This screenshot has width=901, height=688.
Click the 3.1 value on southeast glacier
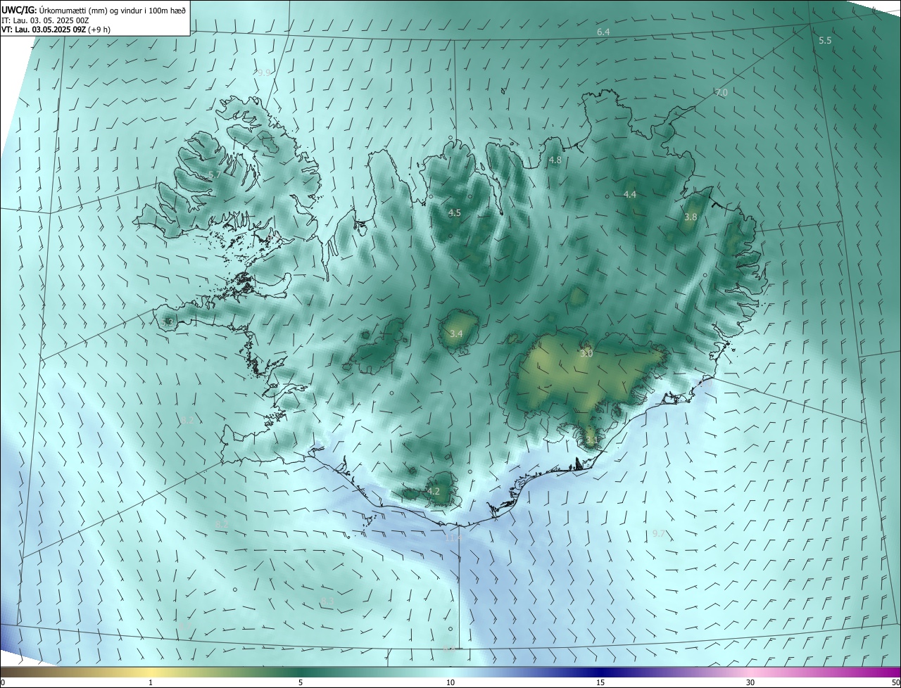click(591, 441)
